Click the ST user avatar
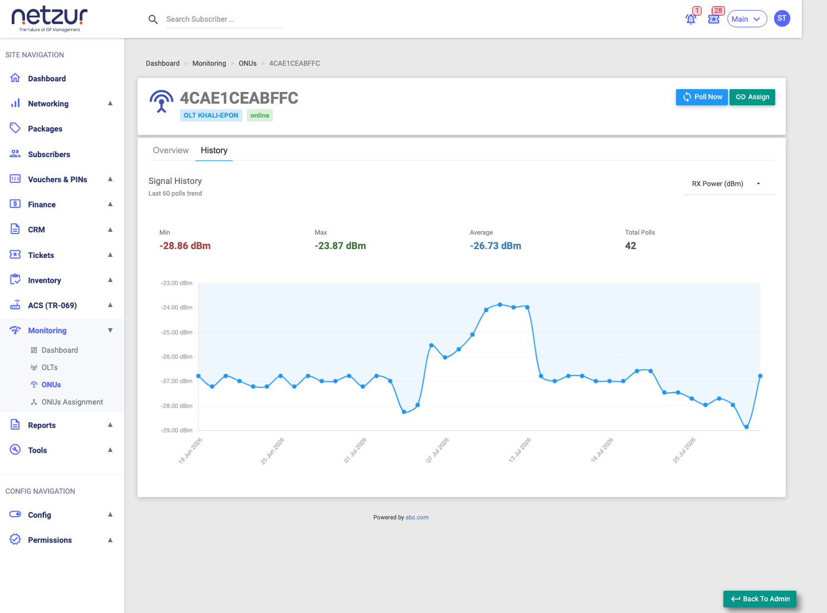 (782, 18)
